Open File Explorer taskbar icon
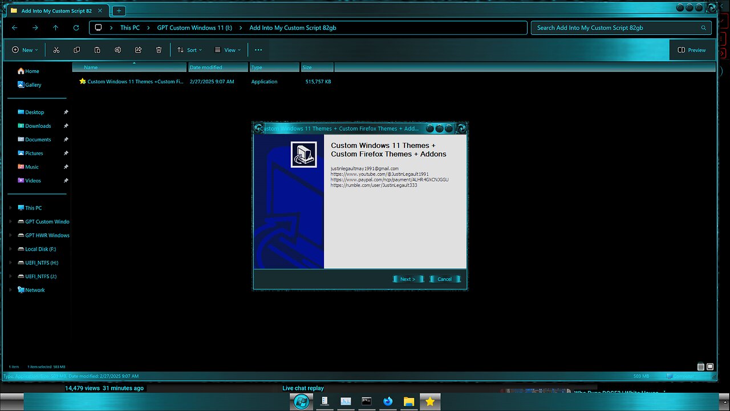 tap(409, 401)
